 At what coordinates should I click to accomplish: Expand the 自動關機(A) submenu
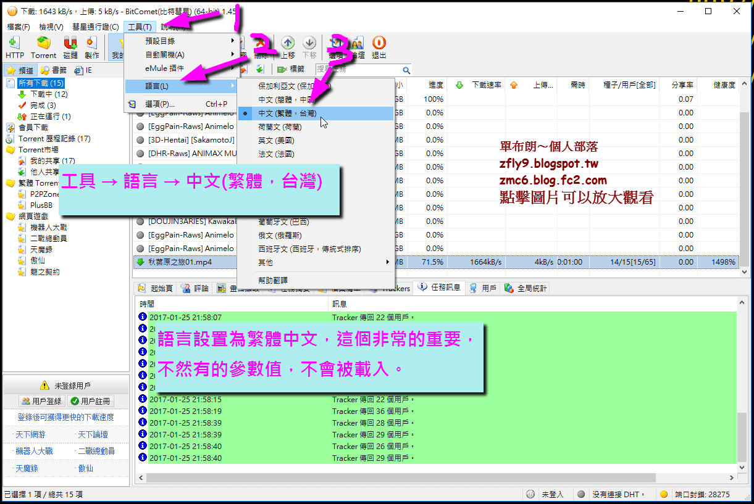tap(182, 54)
